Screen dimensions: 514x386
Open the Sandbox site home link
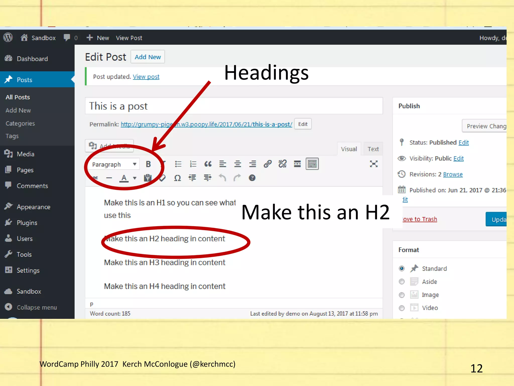(38, 38)
